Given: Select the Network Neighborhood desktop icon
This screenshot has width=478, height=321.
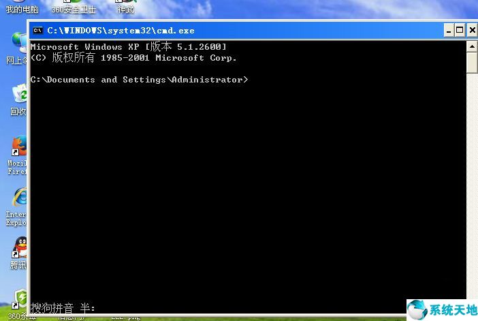Looking at the screenshot, I should [18, 43].
